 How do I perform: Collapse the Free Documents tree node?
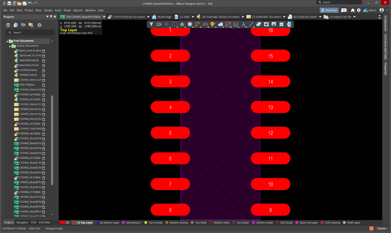[x=7, y=41]
